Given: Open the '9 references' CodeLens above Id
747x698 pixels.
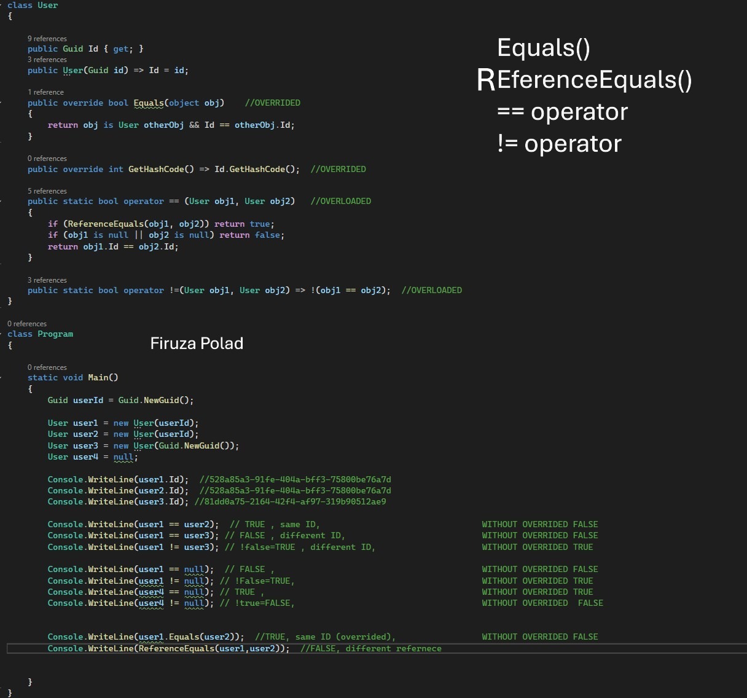Looking at the screenshot, I should tap(47, 38).
